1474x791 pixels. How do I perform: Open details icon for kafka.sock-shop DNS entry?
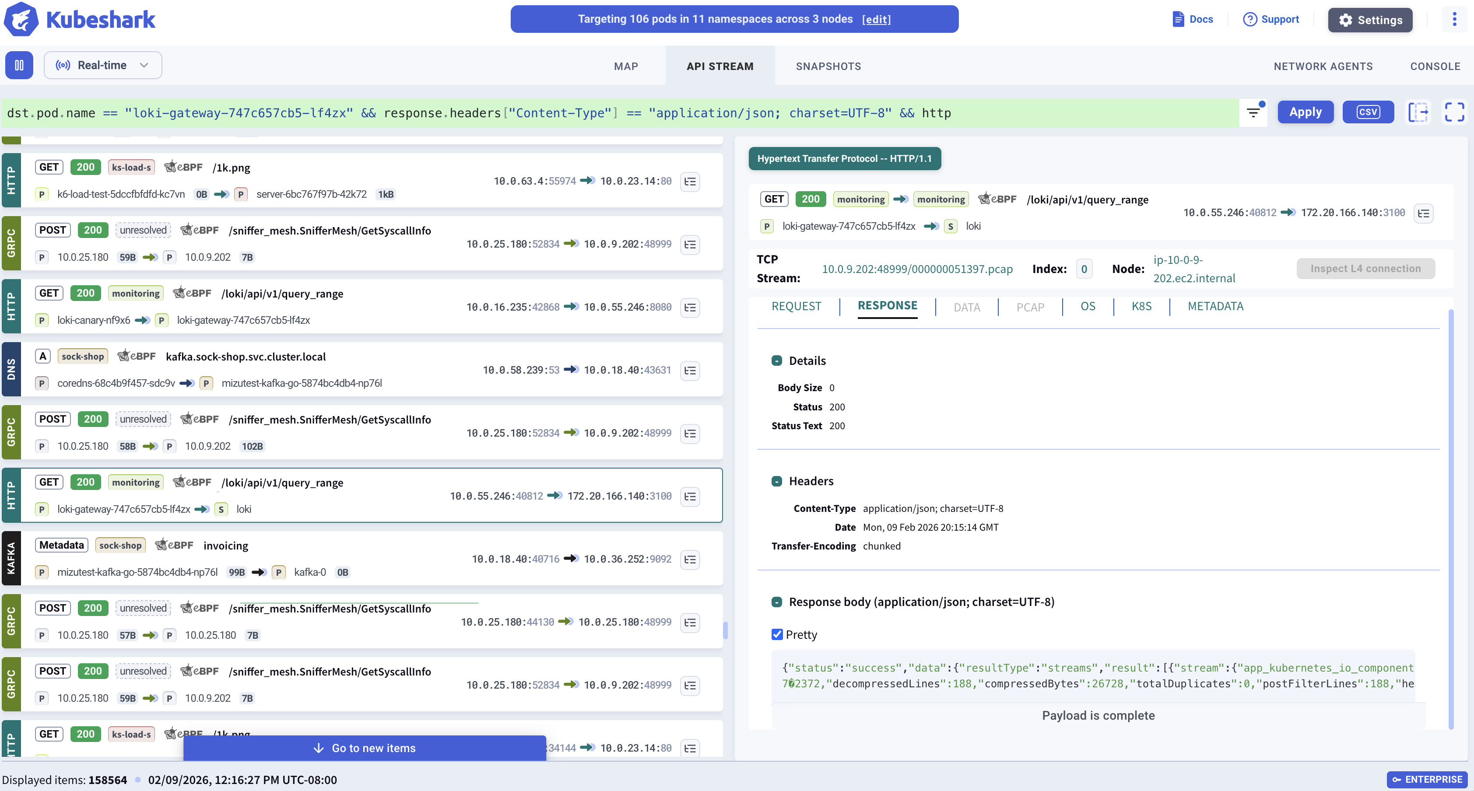tap(690, 370)
